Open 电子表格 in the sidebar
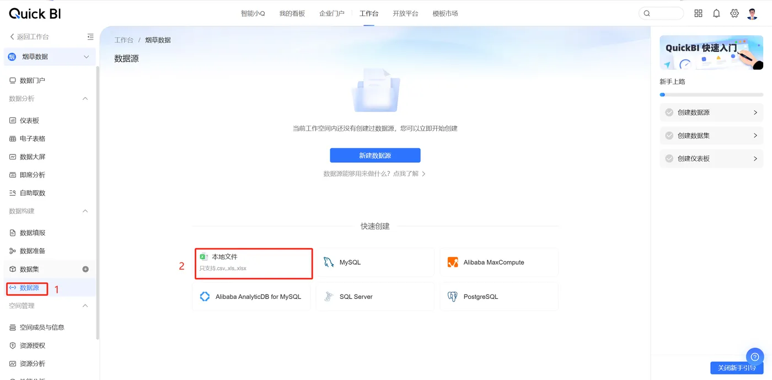The height and width of the screenshot is (380, 772). pos(33,138)
